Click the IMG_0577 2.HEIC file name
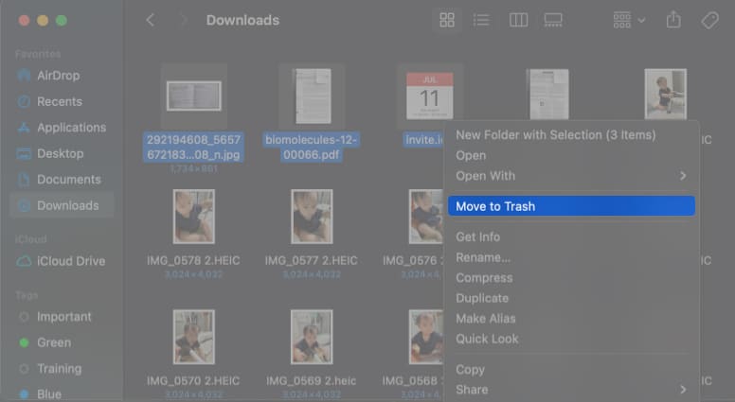 coord(312,261)
